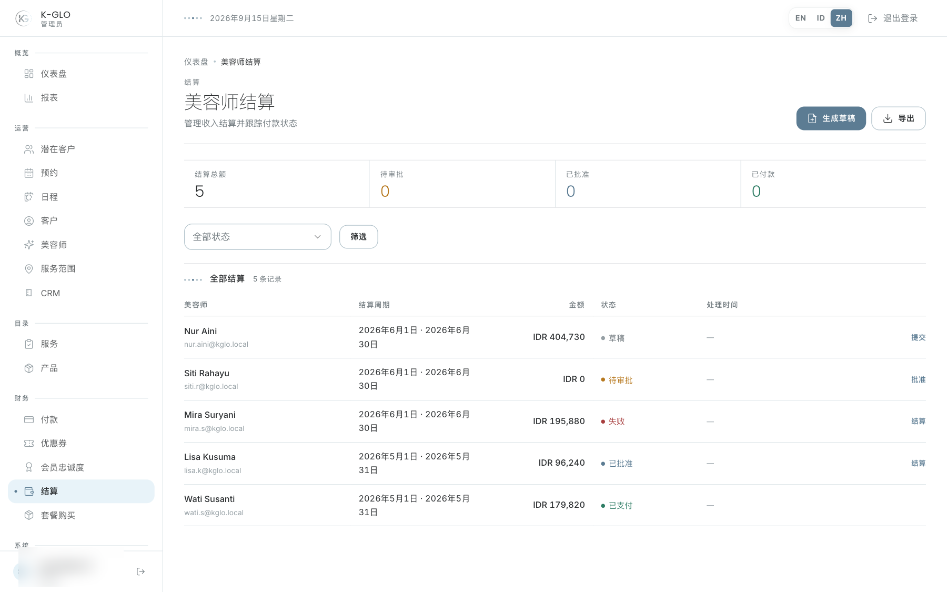
Task: Click the 结算周期 column header
Action: (x=374, y=305)
